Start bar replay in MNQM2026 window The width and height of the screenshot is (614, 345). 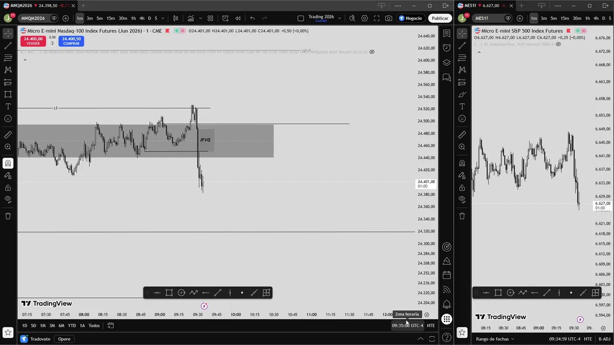click(x=237, y=18)
